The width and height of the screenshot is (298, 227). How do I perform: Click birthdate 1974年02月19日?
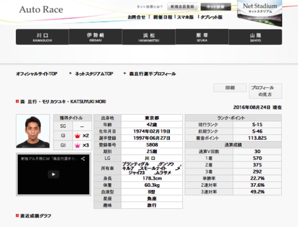pos(152,131)
